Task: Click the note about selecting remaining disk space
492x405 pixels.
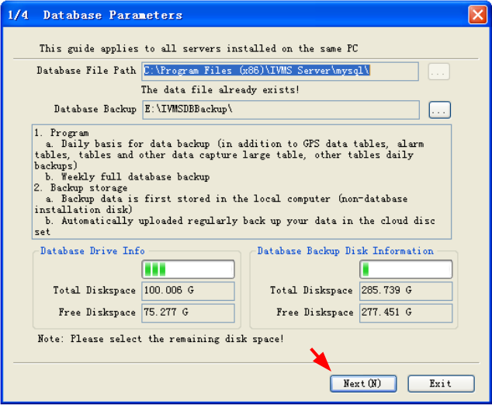Action: click(161, 339)
